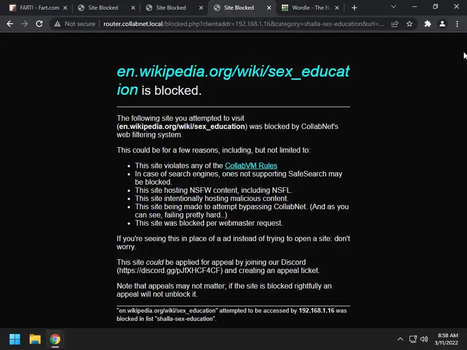
Task: Click the blocked URL heading text
Action: click(x=233, y=80)
